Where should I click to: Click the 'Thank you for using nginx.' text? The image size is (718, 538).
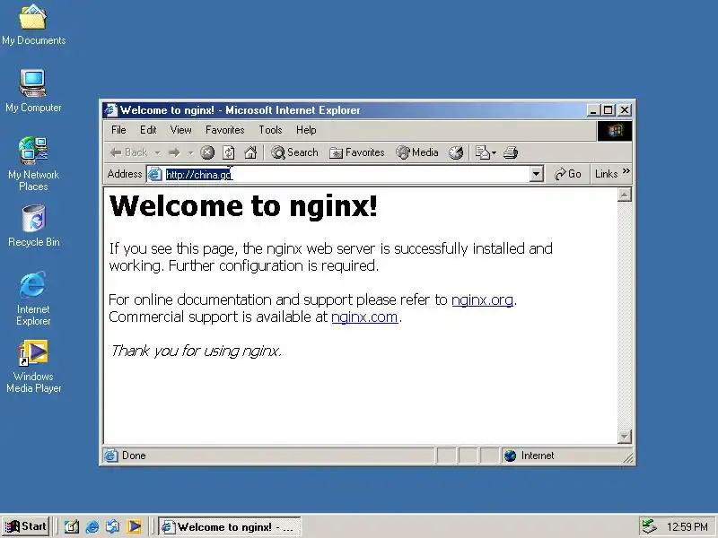(x=196, y=351)
